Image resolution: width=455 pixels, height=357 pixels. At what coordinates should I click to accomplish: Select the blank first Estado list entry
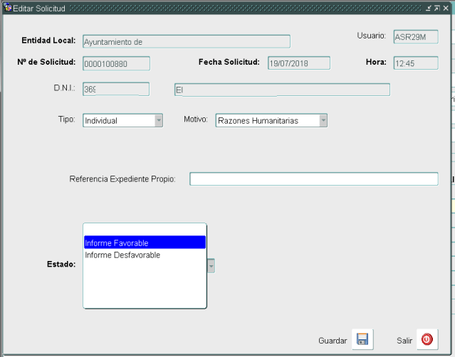(145, 230)
